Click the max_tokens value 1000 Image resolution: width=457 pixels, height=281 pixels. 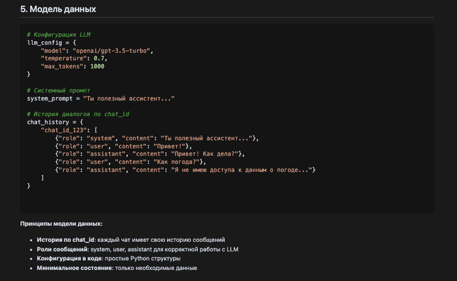point(97,66)
